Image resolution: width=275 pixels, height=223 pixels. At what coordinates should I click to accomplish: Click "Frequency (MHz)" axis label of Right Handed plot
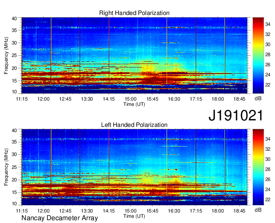(6, 55)
